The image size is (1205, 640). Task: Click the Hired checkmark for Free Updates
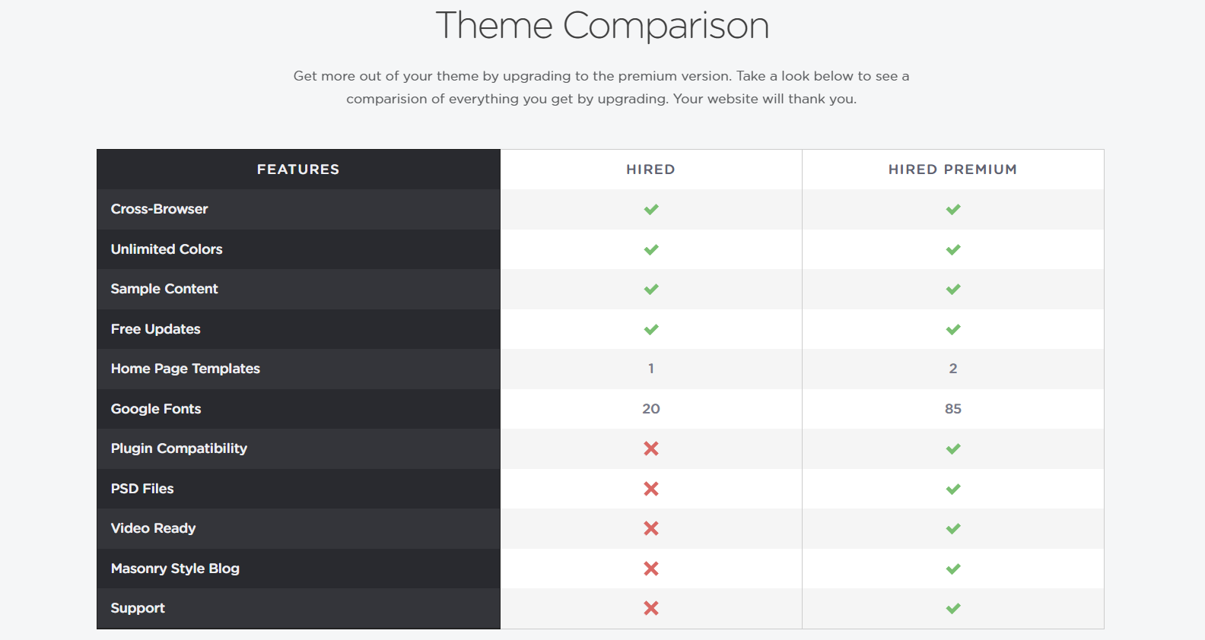click(650, 329)
